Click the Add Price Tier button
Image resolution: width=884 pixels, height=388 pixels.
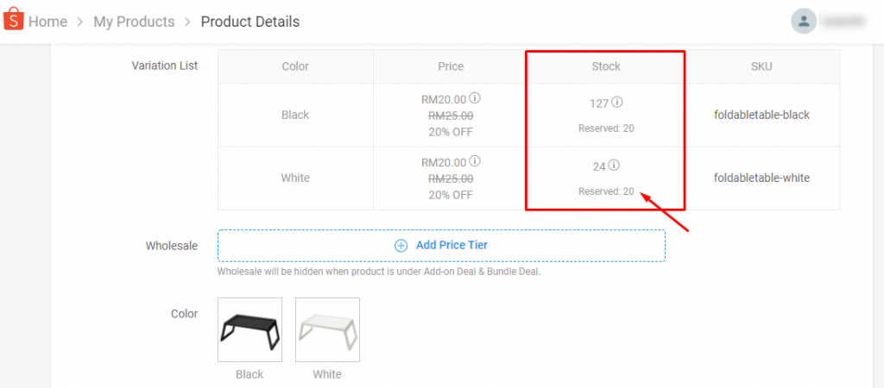coord(441,246)
